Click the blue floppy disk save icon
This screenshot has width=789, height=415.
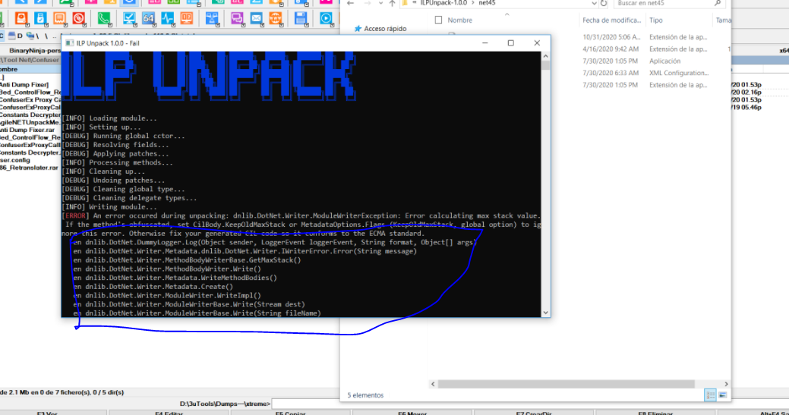301,19
